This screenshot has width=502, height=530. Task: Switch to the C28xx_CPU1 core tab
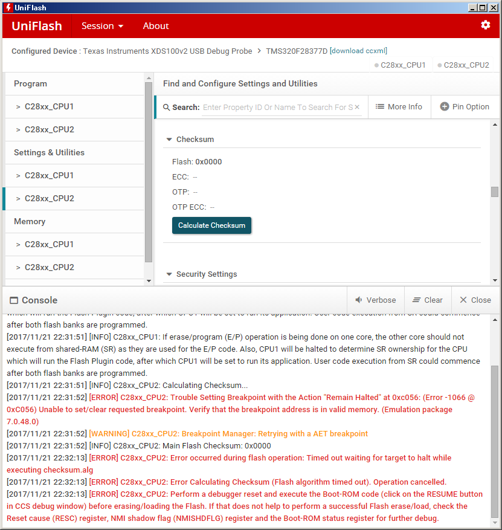pyautogui.click(x=400, y=65)
